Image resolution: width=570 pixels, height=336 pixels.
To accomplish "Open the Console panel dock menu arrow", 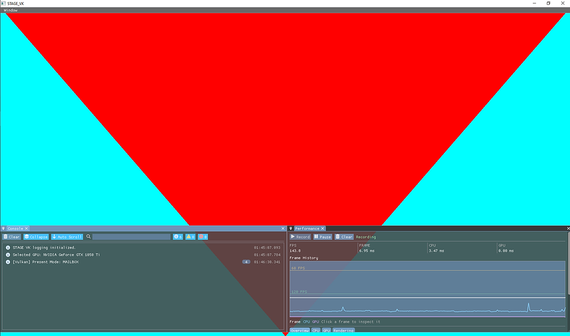I will pos(3,229).
